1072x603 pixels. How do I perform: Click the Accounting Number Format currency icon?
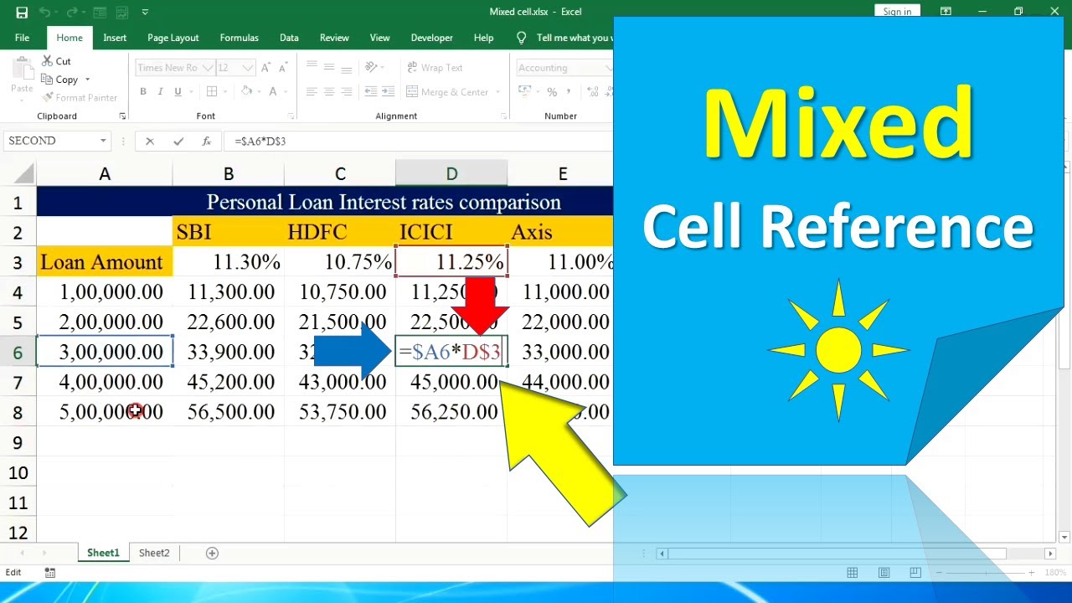pos(523,92)
